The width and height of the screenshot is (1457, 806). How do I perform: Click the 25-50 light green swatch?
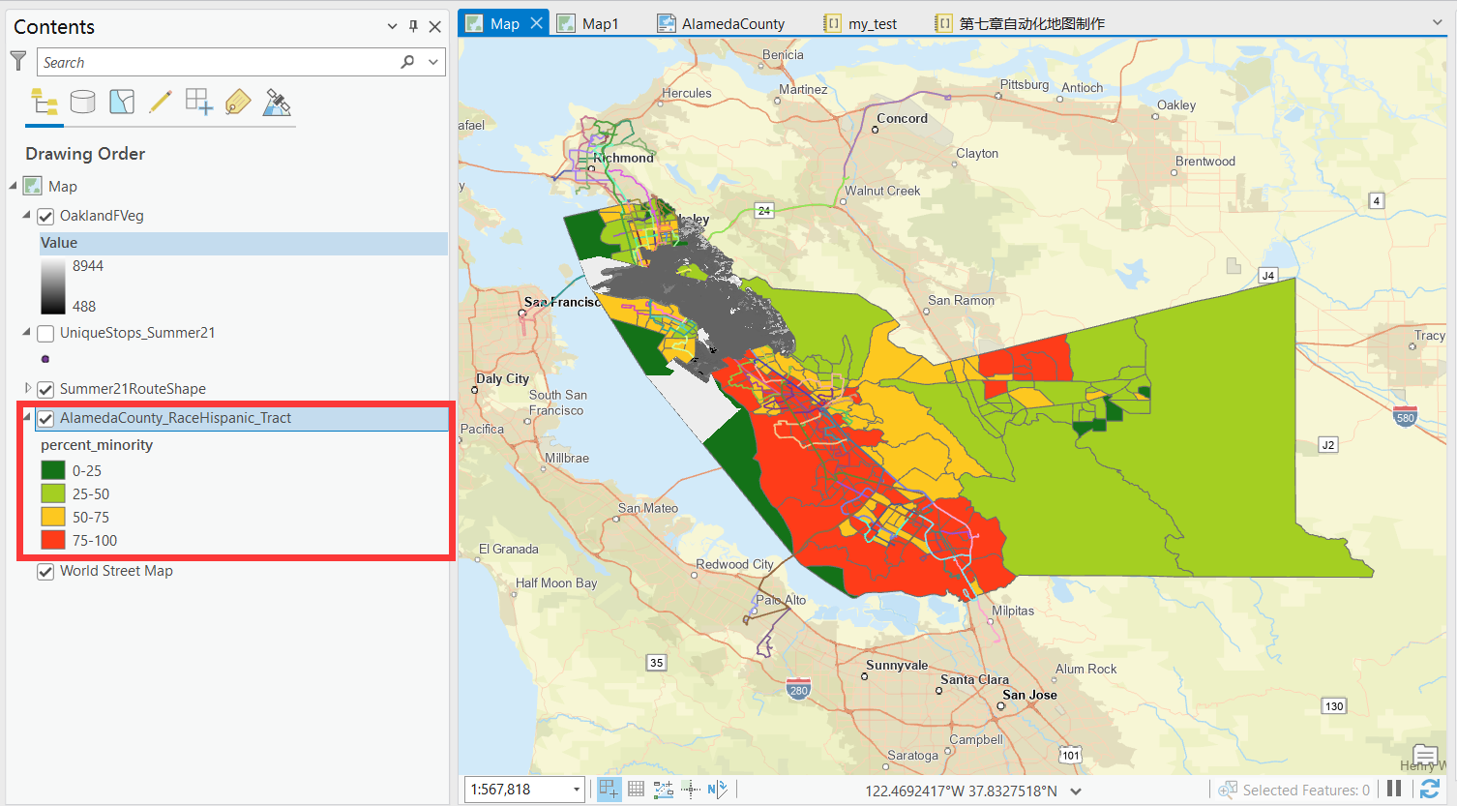click(x=53, y=493)
